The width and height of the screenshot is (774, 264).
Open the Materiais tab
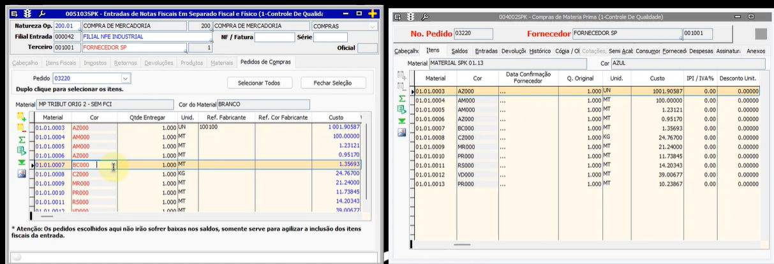pos(222,62)
